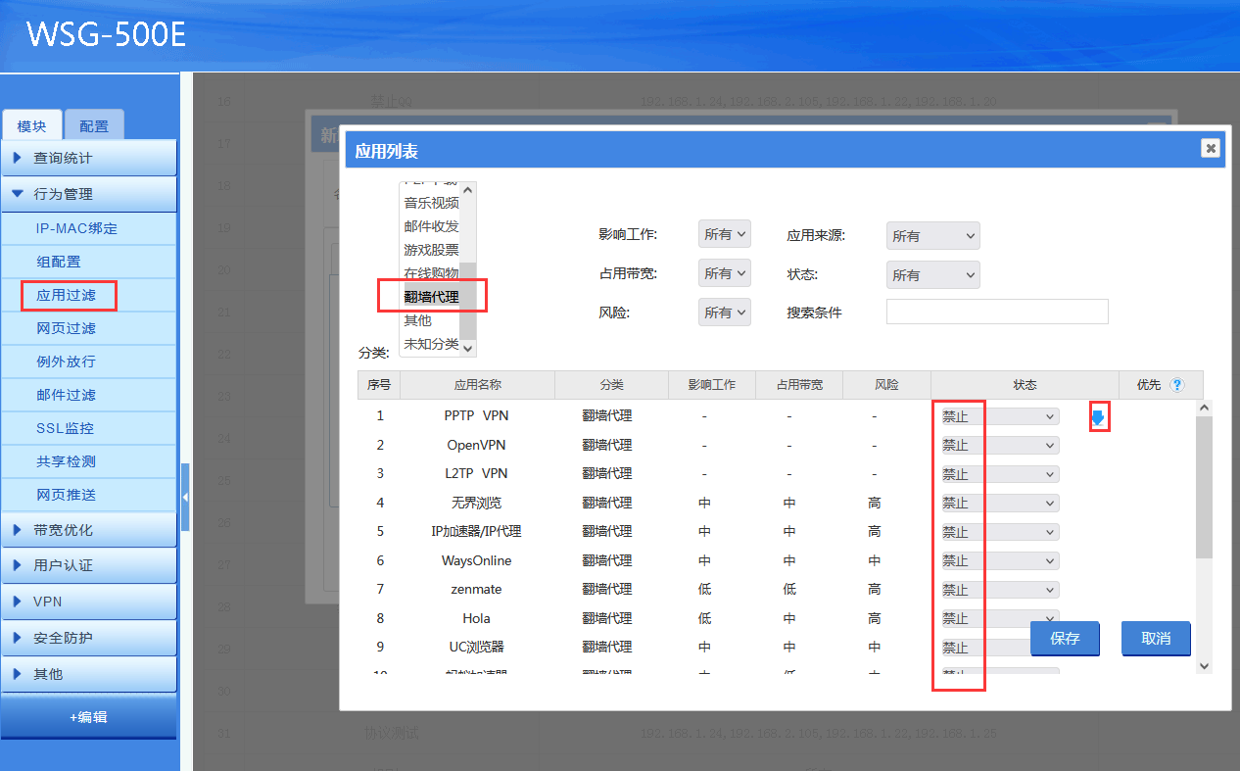Click the OpenVPN application name
The image size is (1240, 771).
(476, 445)
